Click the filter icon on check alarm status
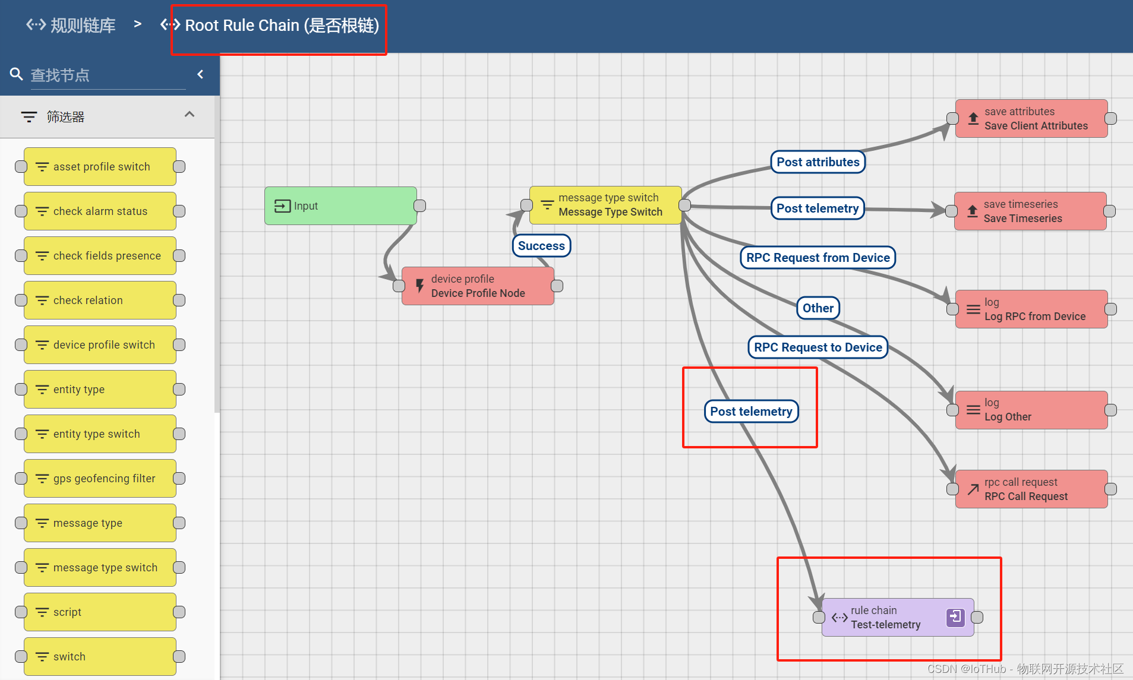This screenshot has height=680, width=1133. coord(42,211)
